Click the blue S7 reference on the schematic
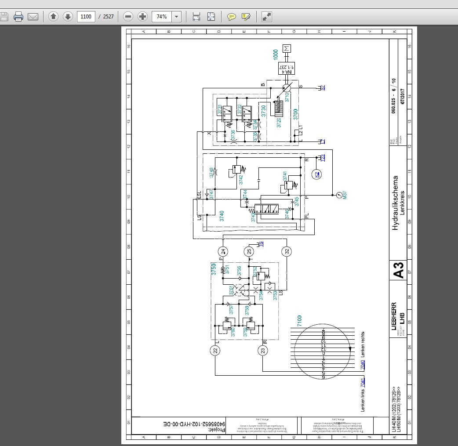This screenshot has height=446, width=458. click(323, 87)
